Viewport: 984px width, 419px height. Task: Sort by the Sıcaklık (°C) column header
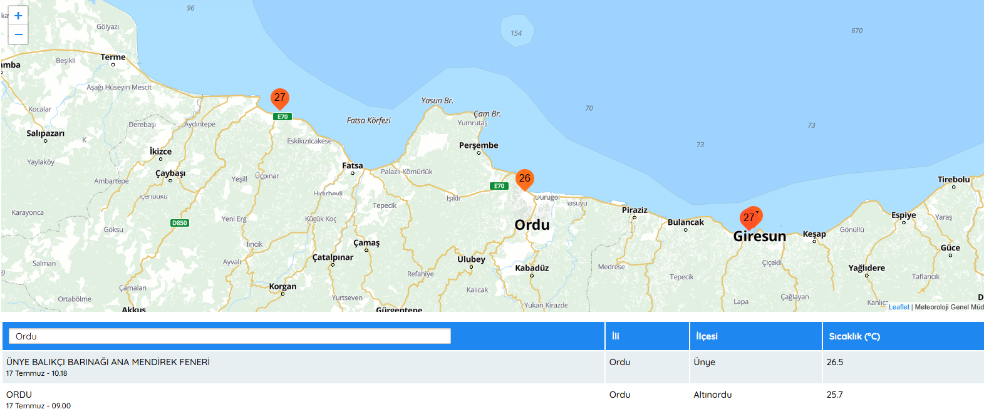[903, 336]
